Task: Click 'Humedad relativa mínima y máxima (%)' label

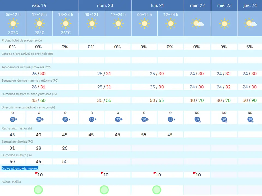Action: point(29,94)
